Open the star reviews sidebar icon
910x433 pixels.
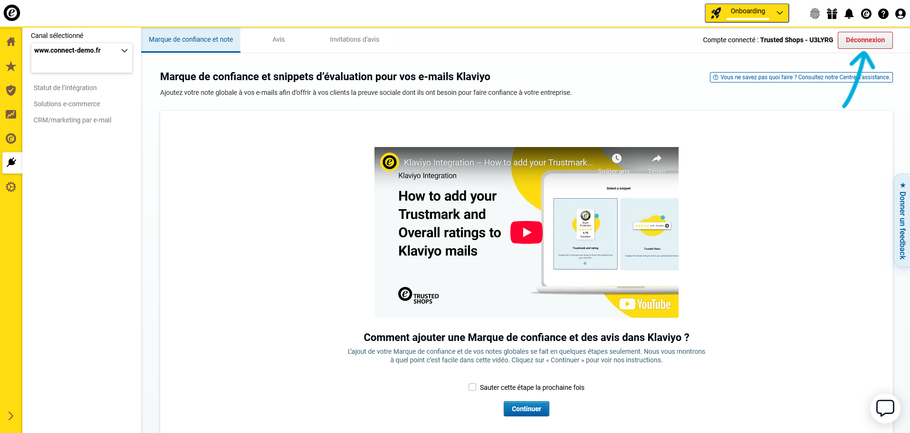(x=11, y=66)
